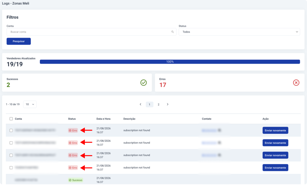The image size is (307, 185).
Task: Click the red error X circle icon
Action: point(296,82)
